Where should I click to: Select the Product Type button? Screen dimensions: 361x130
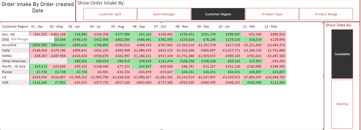(272, 14)
